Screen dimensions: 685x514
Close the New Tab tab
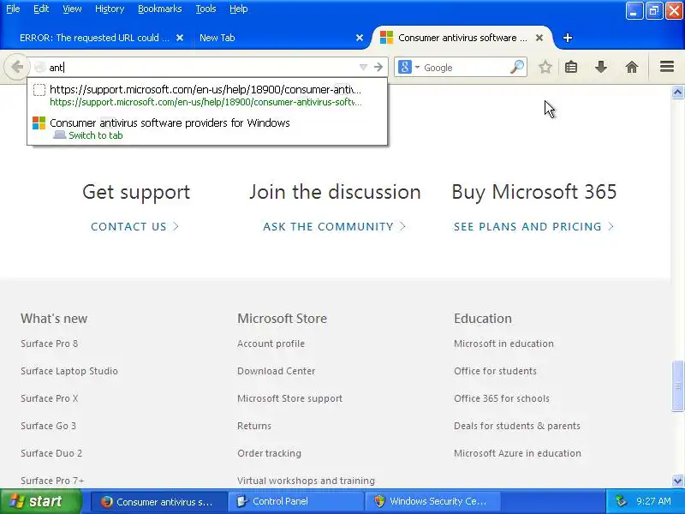click(x=360, y=38)
